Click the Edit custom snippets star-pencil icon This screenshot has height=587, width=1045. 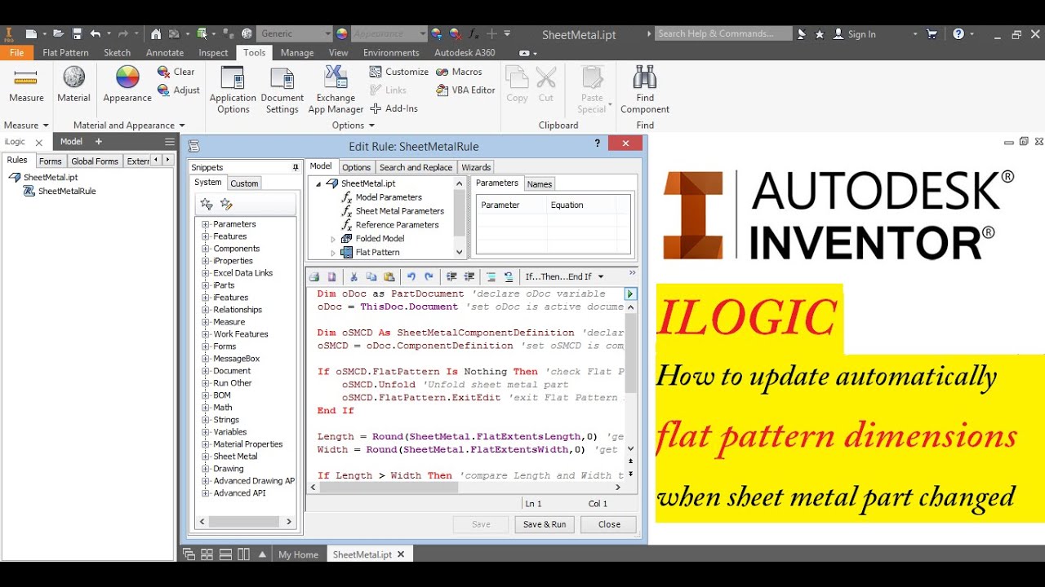pos(226,204)
